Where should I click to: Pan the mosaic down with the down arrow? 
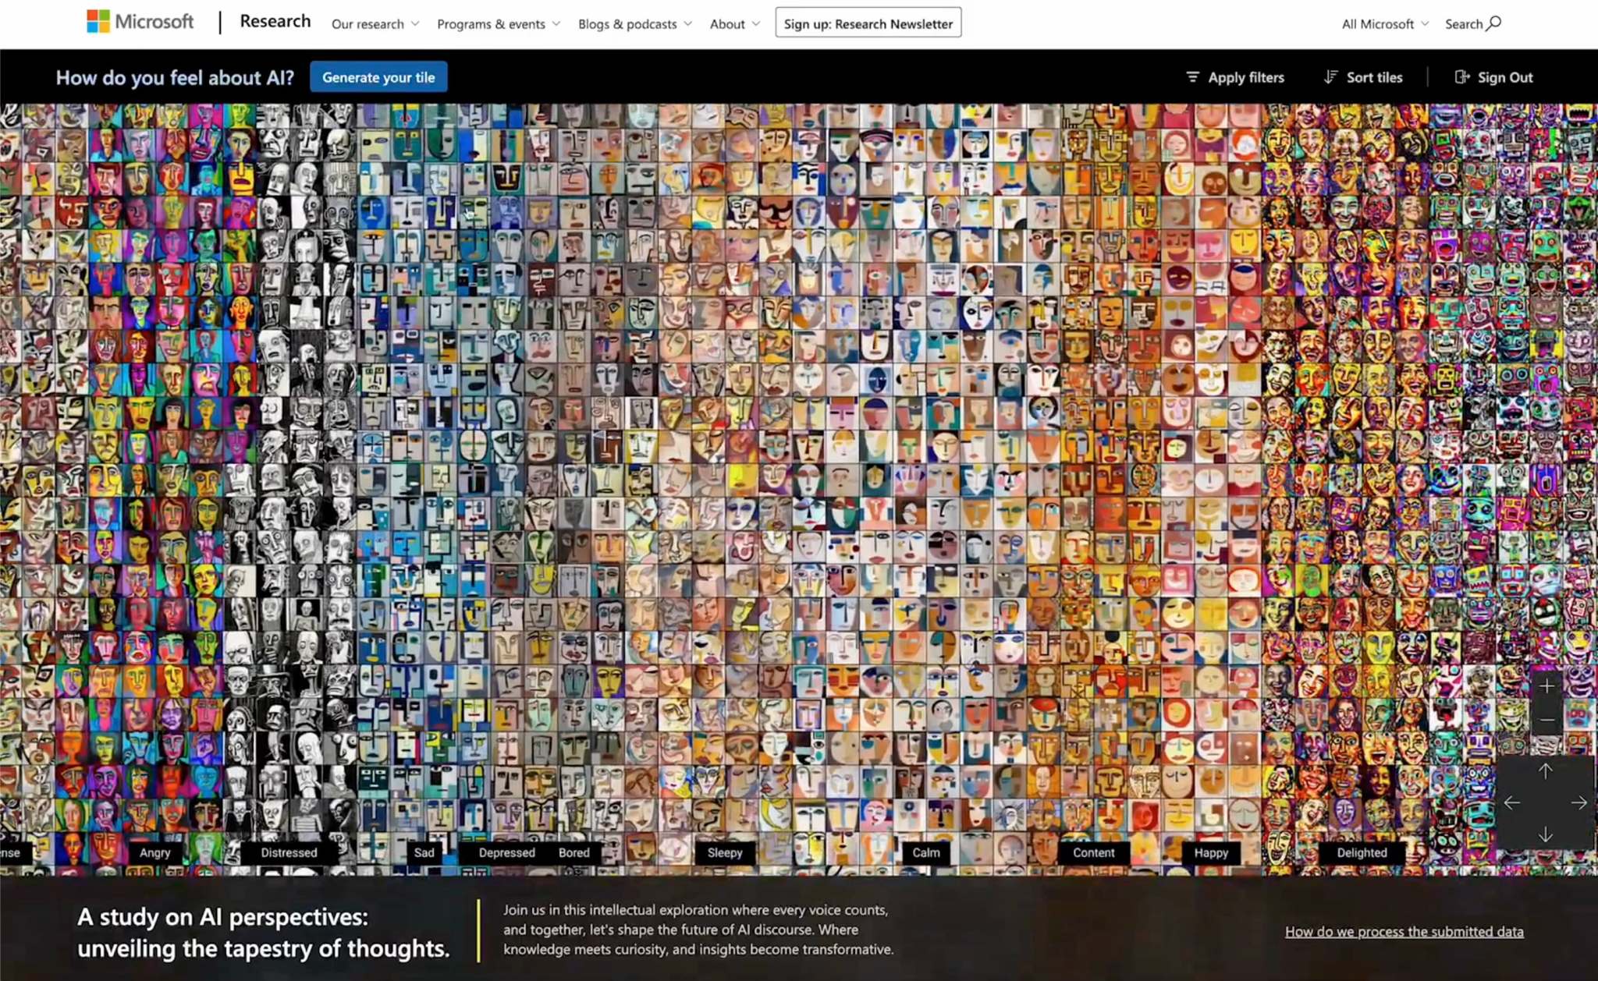tap(1545, 833)
